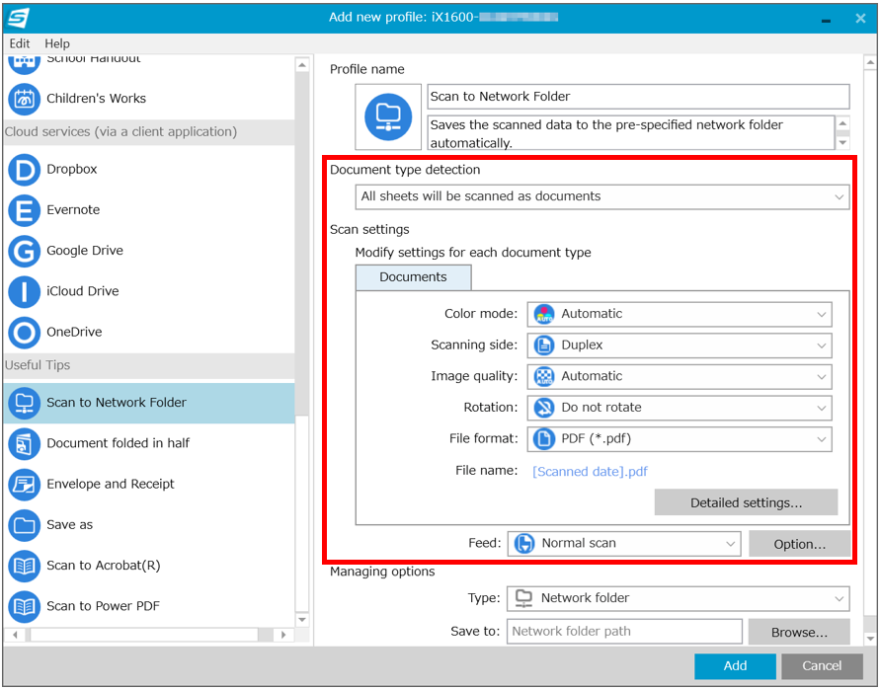Click the Network folder path input field

coord(624,632)
